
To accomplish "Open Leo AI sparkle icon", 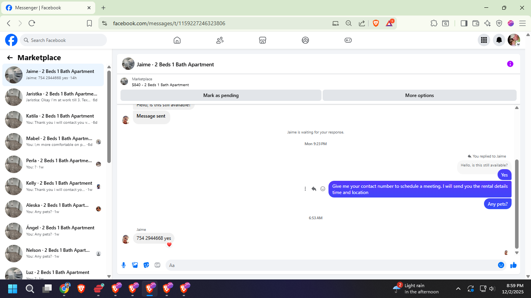I will coord(487,23).
